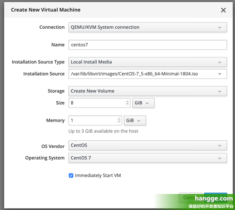Open the Operating System CentOS 7 dropdown
Image resolution: width=235 pixels, height=210 pixels.
click(148, 158)
